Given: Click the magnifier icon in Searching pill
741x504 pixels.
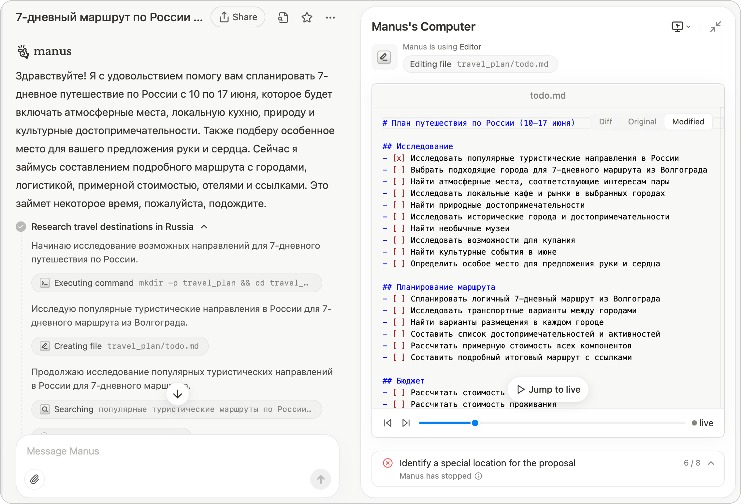Looking at the screenshot, I should point(45,409).
